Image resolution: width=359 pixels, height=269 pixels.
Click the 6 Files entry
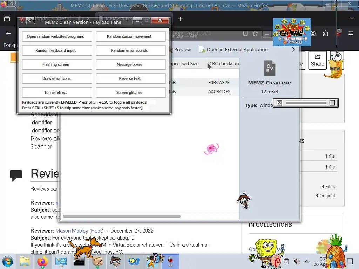pos(328,186)
